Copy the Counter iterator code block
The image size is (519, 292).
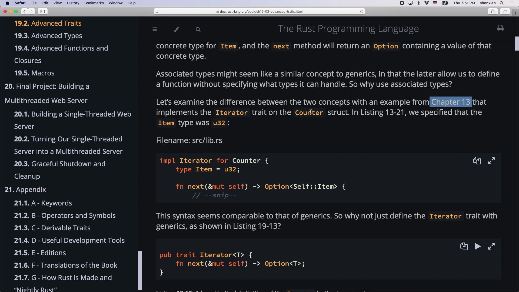point(477,161)
